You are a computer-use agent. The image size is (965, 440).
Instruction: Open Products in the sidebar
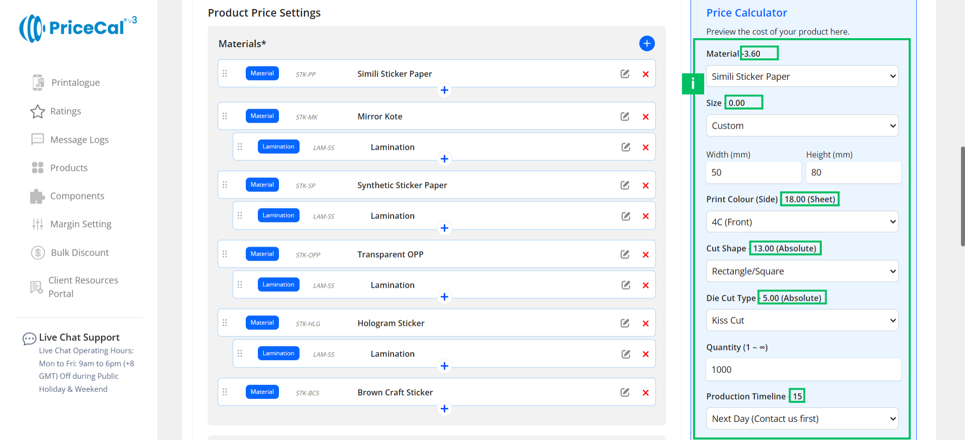point(69,168)
